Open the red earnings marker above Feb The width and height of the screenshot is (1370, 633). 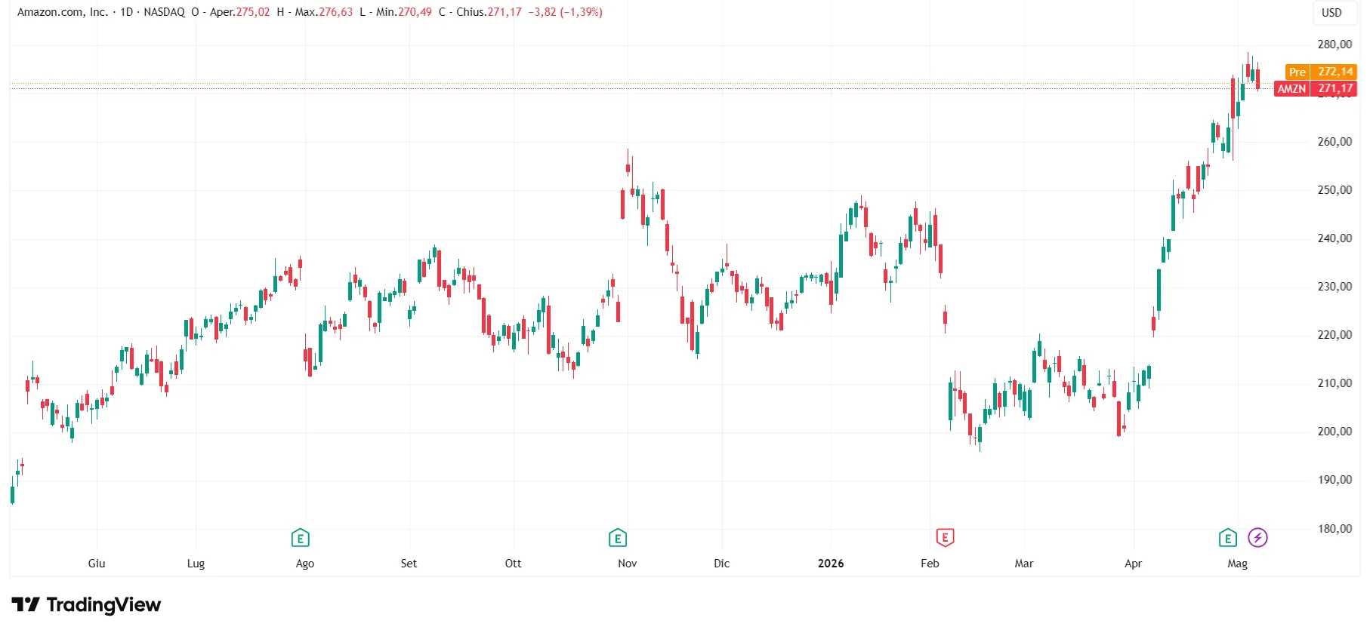pos(945,538)
